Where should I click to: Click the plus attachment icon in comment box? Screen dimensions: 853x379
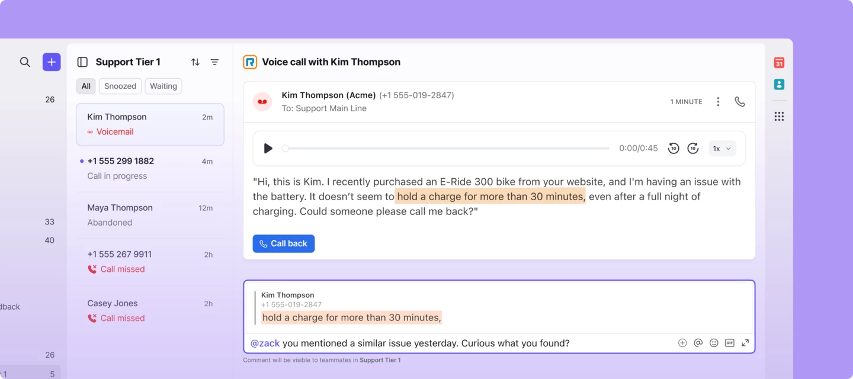pyautogui.click(x=682, y=343)
